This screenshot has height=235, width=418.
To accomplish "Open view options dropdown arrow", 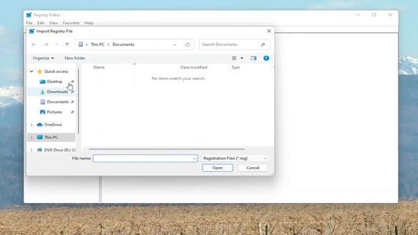I will point(242,58).
